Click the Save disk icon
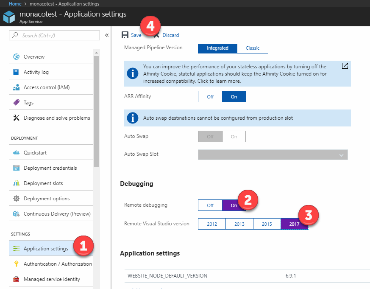Viewport: 370px width, 289px height. coord(125,35)
